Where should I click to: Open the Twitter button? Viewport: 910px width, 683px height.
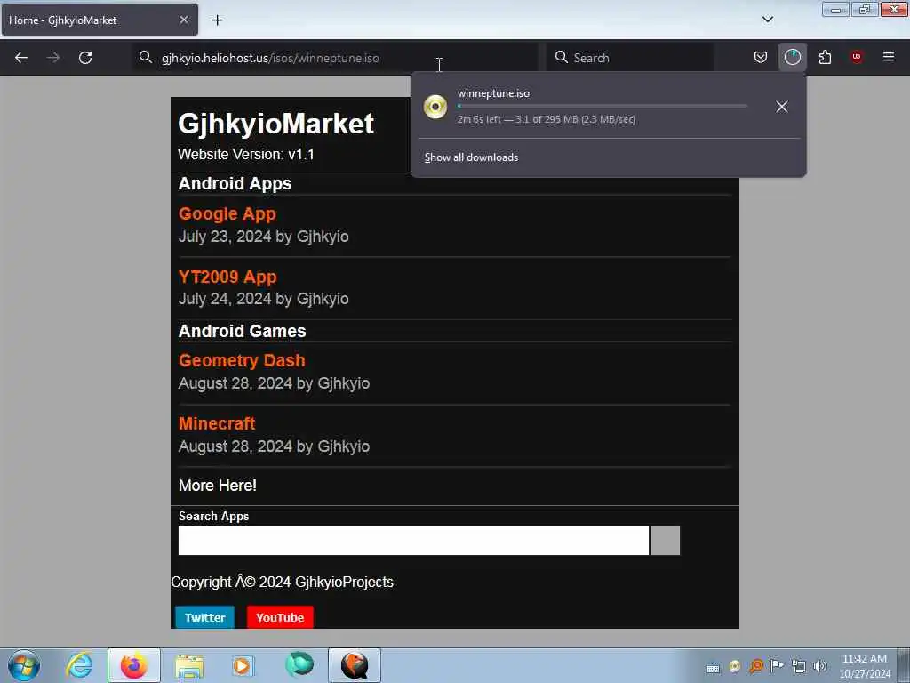pos(205,617)
